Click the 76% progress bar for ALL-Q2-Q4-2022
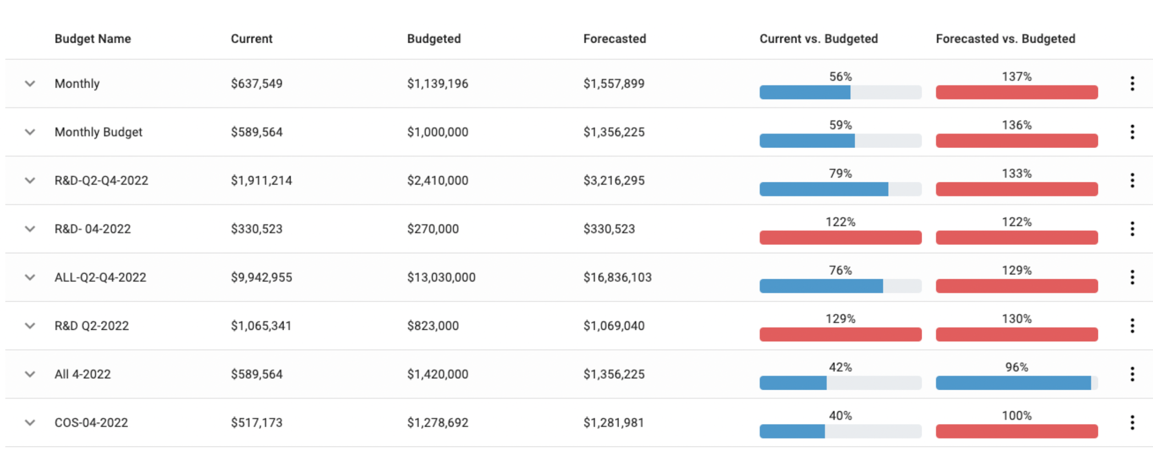1153x468 pixels. coord(840,286)
